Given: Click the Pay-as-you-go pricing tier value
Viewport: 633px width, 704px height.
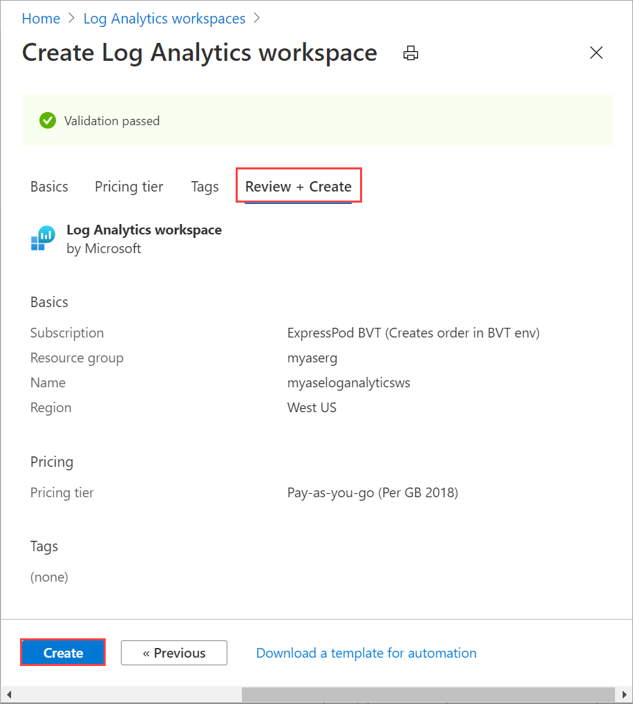Looking at the screenshot, I should (x=372, y=492).
